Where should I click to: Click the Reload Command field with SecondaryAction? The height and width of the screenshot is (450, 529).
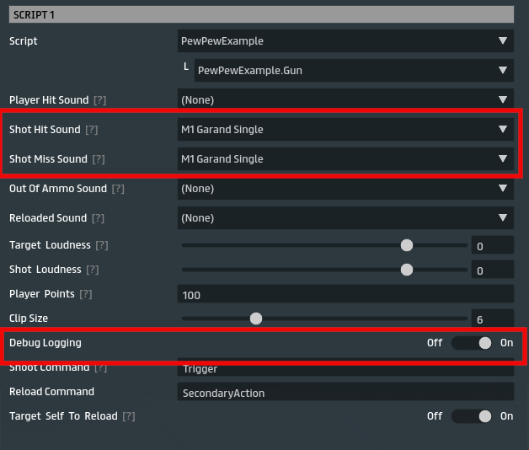[x=345, y=392]
